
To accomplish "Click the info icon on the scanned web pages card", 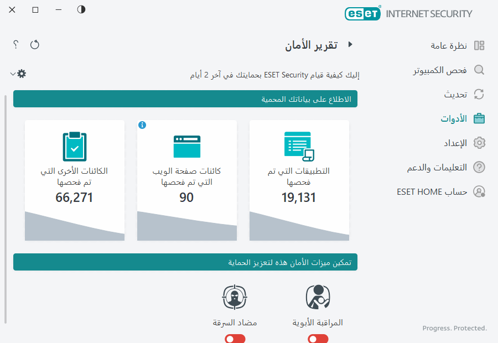I will click(x=143, y=126).
